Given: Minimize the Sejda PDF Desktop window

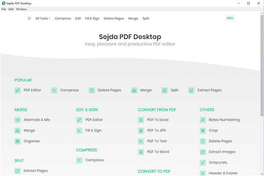Looking at the screenshot, I should click(x=238, y=3).
